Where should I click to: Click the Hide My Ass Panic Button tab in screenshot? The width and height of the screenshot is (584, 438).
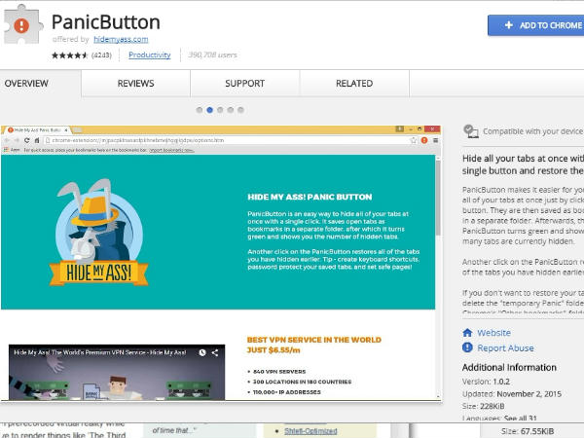click(38, 130)
